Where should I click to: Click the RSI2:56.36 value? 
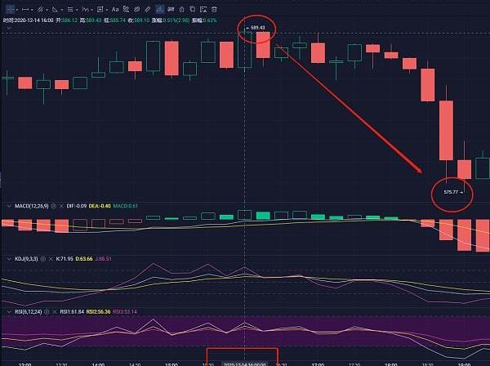pyautogui.click(x=99, y=311)
